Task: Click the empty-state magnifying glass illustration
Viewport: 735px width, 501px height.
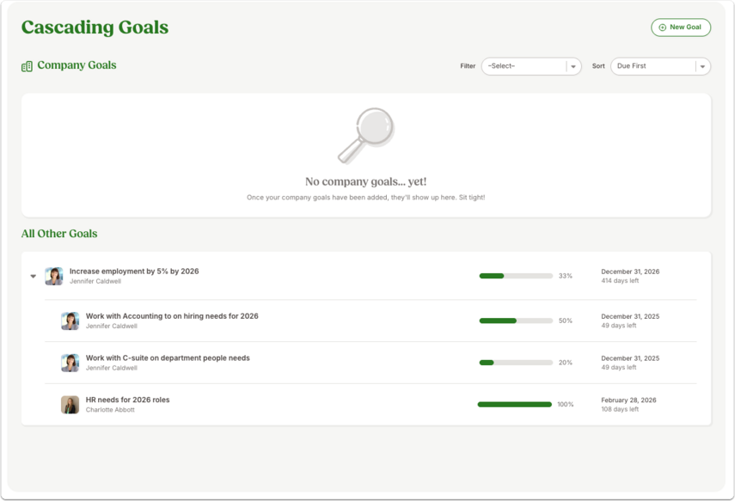Action: tap(366, 136)
